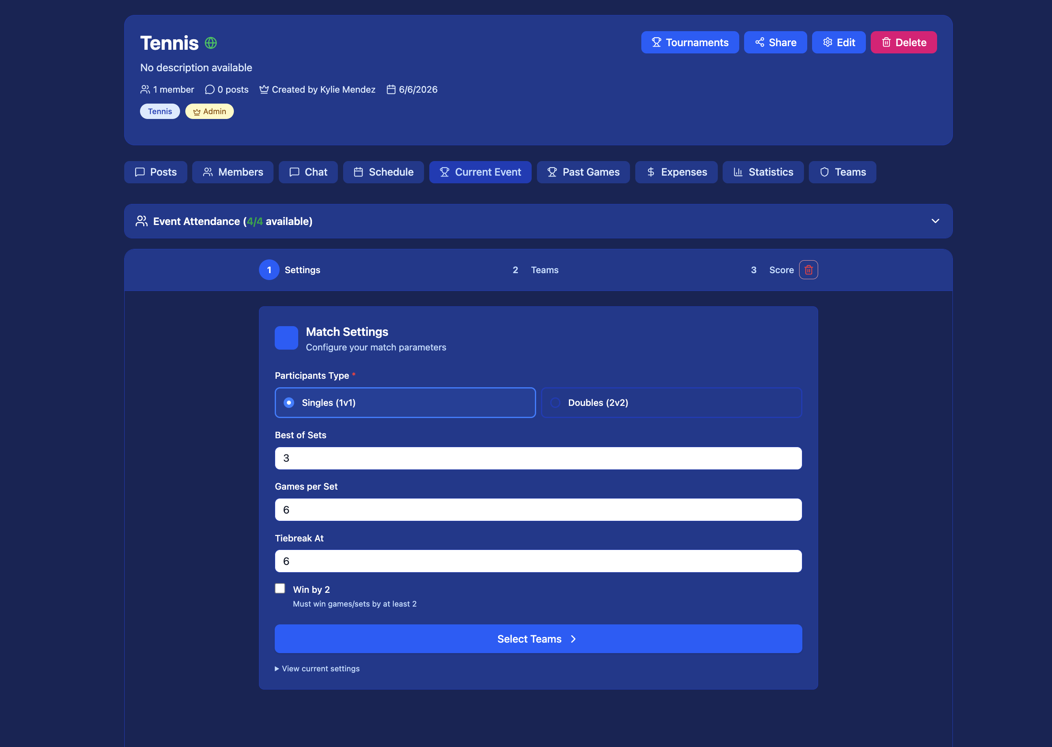
Task: Click the calendar icon on Schedule tab
Action: 358,172
